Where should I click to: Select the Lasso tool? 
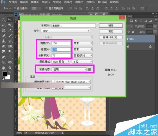[x=3, y=25]
